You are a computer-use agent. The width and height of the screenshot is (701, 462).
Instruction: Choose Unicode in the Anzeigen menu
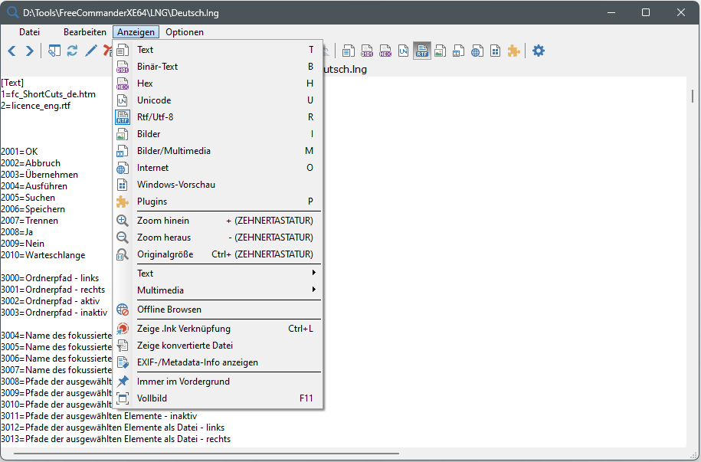(x=154, y=100)
